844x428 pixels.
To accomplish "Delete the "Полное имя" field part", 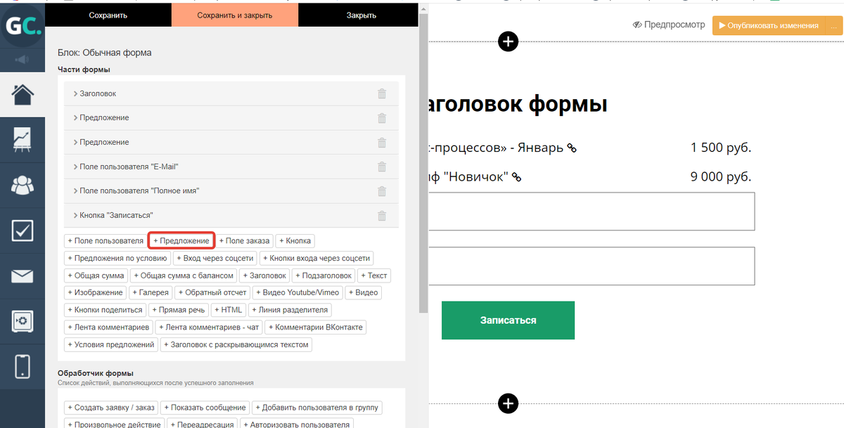I will tap(382, 191).
